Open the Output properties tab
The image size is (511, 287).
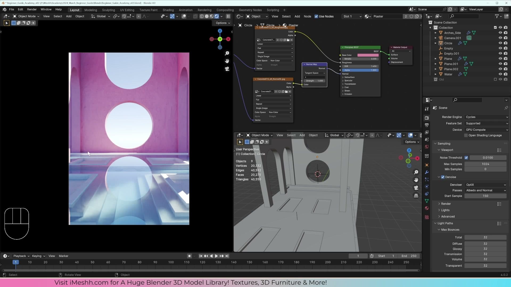coord(427,125)
